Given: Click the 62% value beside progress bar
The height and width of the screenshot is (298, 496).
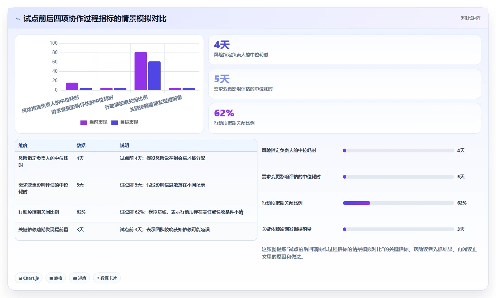Looking at the screenshot, I should pos(462,203).
